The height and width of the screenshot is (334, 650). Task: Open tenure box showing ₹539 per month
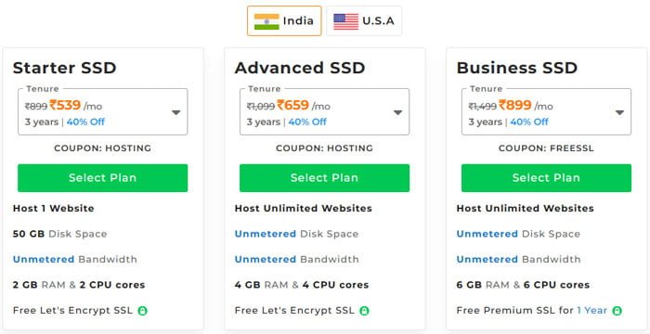click(x=103, y=112)
